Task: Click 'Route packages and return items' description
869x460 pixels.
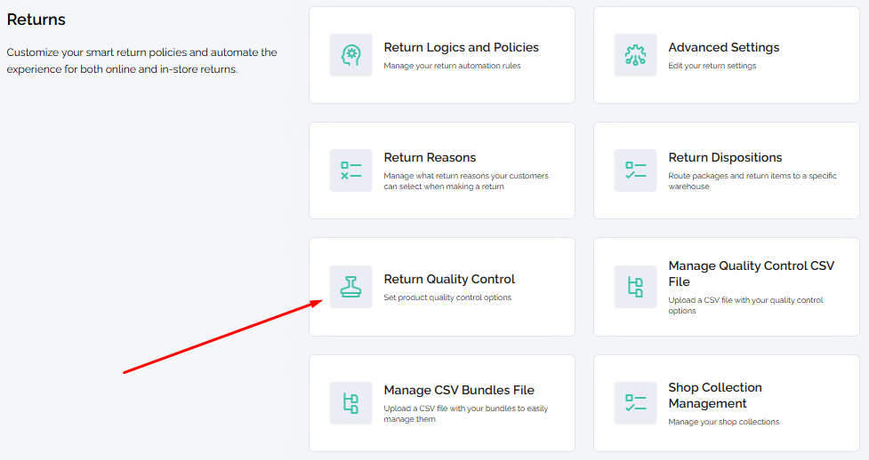Action: pyautogui.click(x=752, y=181)
